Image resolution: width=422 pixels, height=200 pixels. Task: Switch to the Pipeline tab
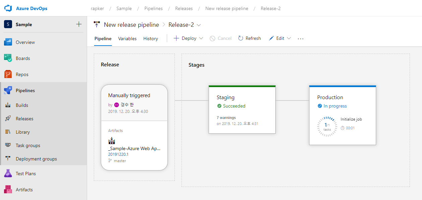103,39
